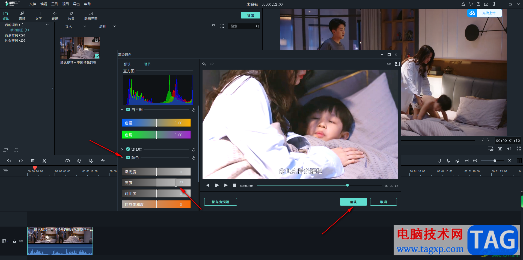Collapse the left media sidebar arrow

pos(53,88)
